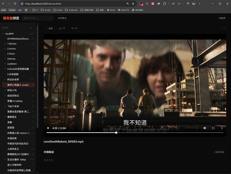Screen dimensions: 231x174
Task: Select the 鸟语召唤 folder
Action: coord(19,138)
